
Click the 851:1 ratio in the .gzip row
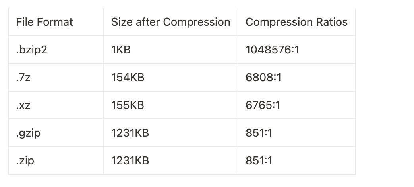coord(259,133)
